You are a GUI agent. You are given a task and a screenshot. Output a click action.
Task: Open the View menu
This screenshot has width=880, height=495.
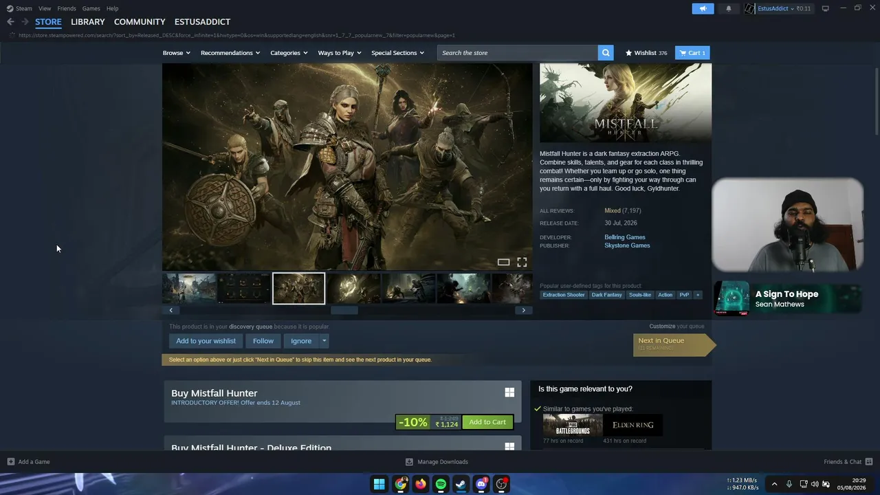tap(45, 8)
